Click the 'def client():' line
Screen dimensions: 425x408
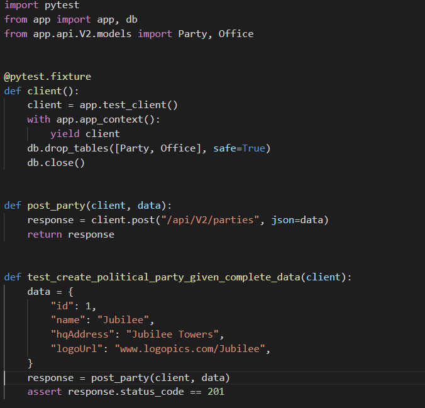coord(41,91)
